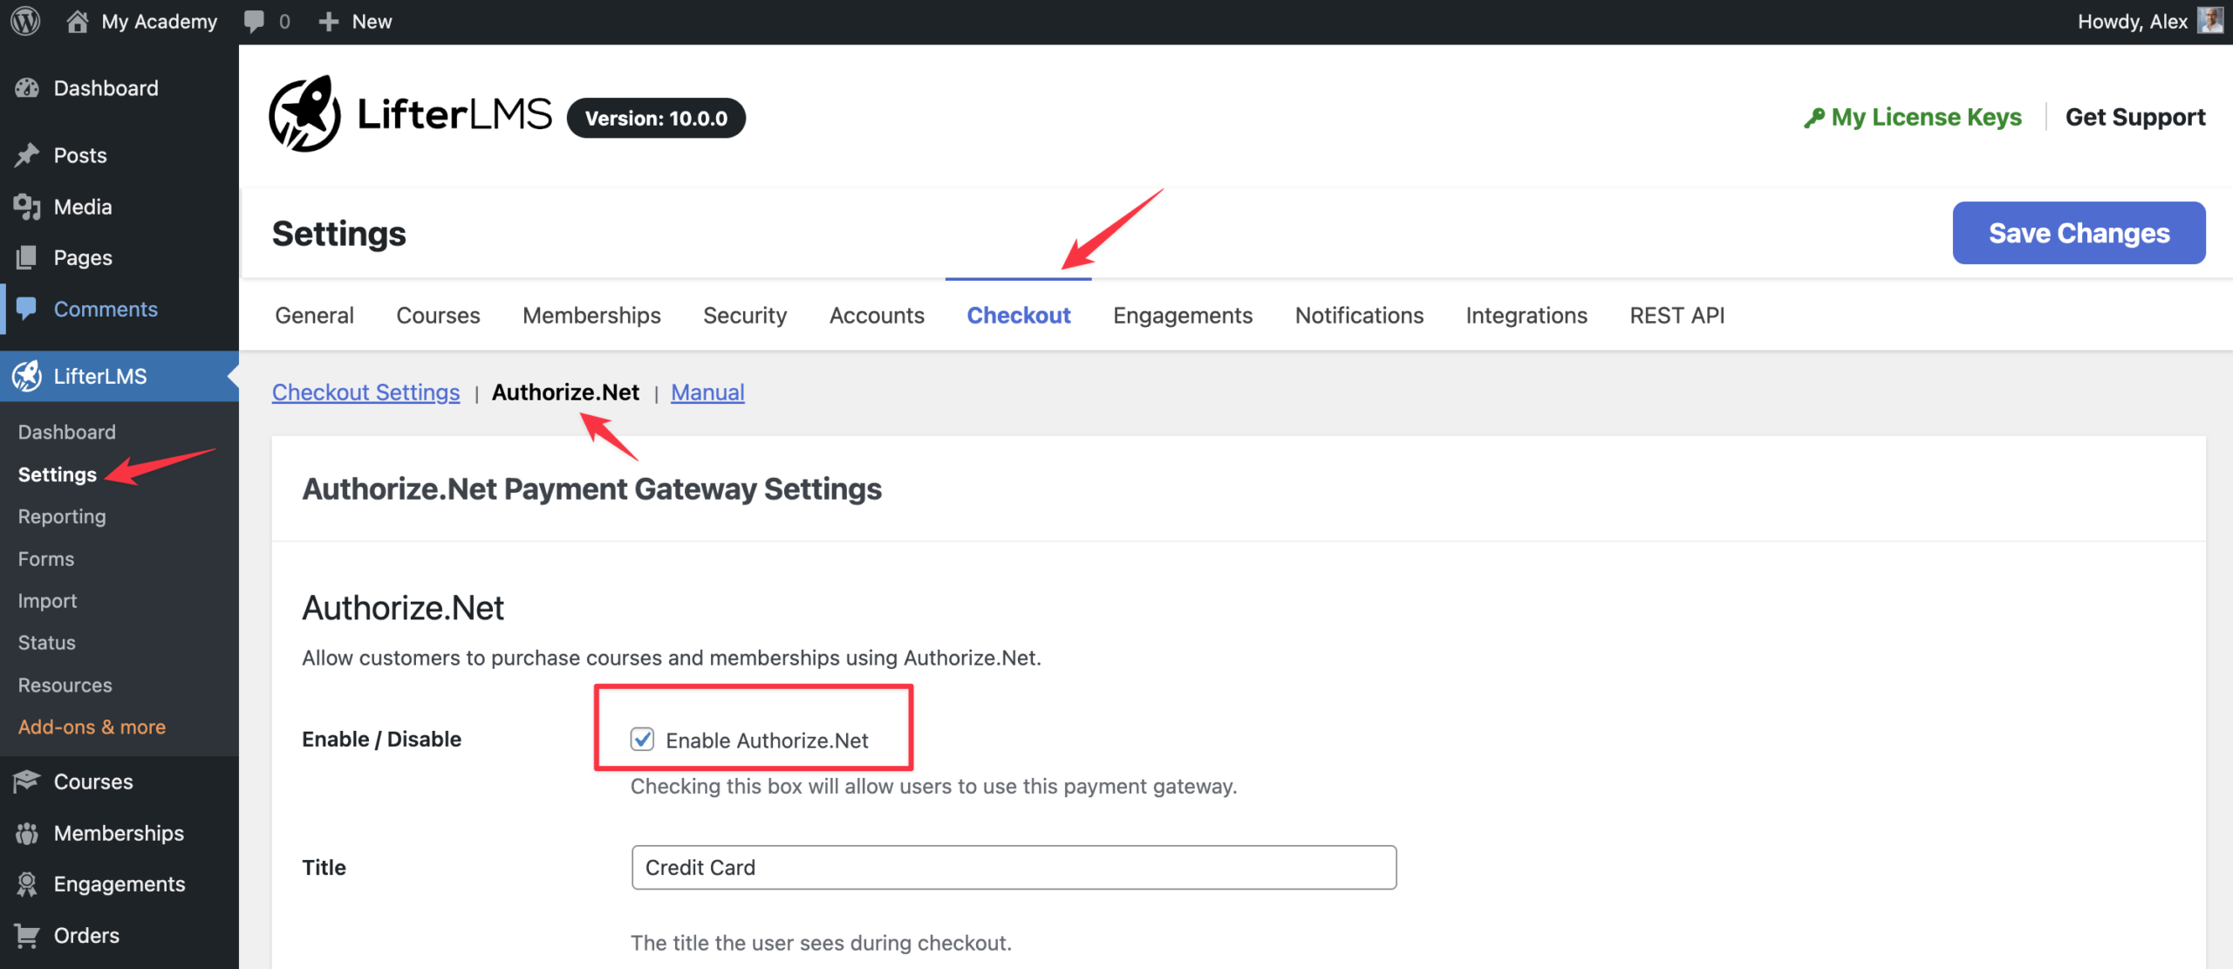Select the Accounts tab
2233x969 pixels.
[877, 316]
